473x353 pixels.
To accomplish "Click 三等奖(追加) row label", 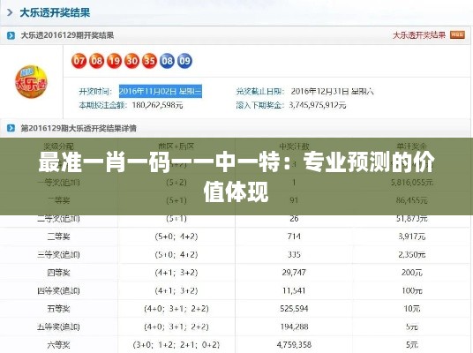I will point(58,255).
